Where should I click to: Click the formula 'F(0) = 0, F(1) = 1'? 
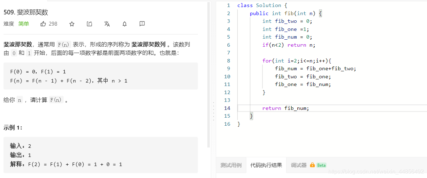(x=38, y=72)
